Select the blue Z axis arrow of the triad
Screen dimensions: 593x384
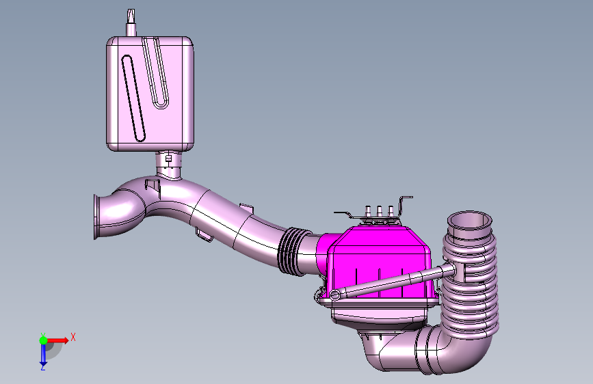[x=43, y=355]
